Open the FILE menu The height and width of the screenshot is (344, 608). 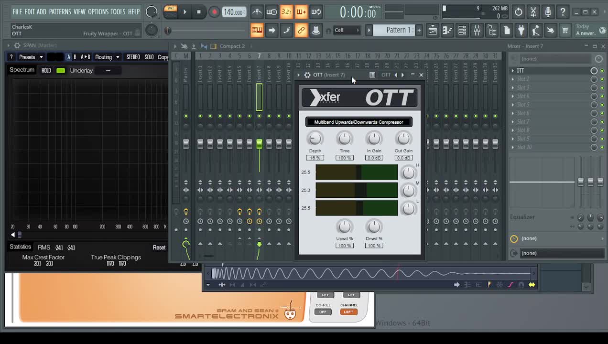pyautogui.click(x=17, y=11)
